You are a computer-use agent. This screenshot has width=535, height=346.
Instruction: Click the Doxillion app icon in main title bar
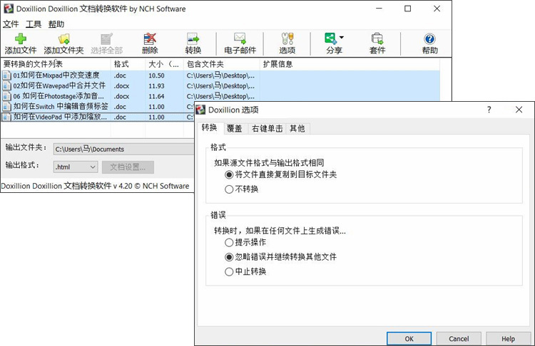[9, 9]
